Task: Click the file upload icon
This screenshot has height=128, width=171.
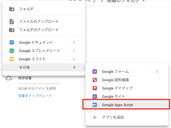Action: tap(12, 22)
